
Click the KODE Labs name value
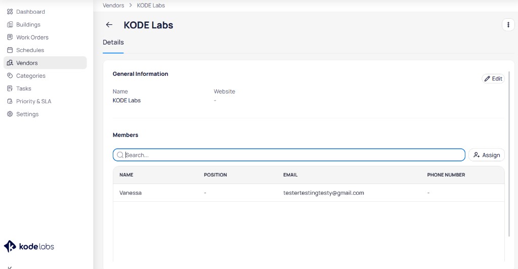pos(126,100)
